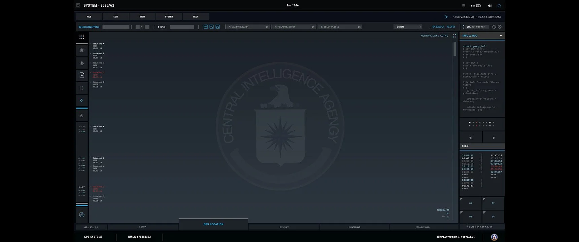Click the Systém/Nav/Files path field
Image resolution: width=579 pixels, height=242 pixels.
pyautogui.click(x=116, y=27)
